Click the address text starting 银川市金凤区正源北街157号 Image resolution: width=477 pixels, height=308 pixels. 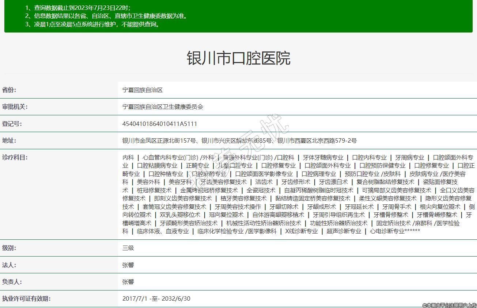[x=239, y=140]
